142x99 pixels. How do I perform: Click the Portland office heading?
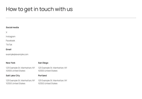(42, 76)
